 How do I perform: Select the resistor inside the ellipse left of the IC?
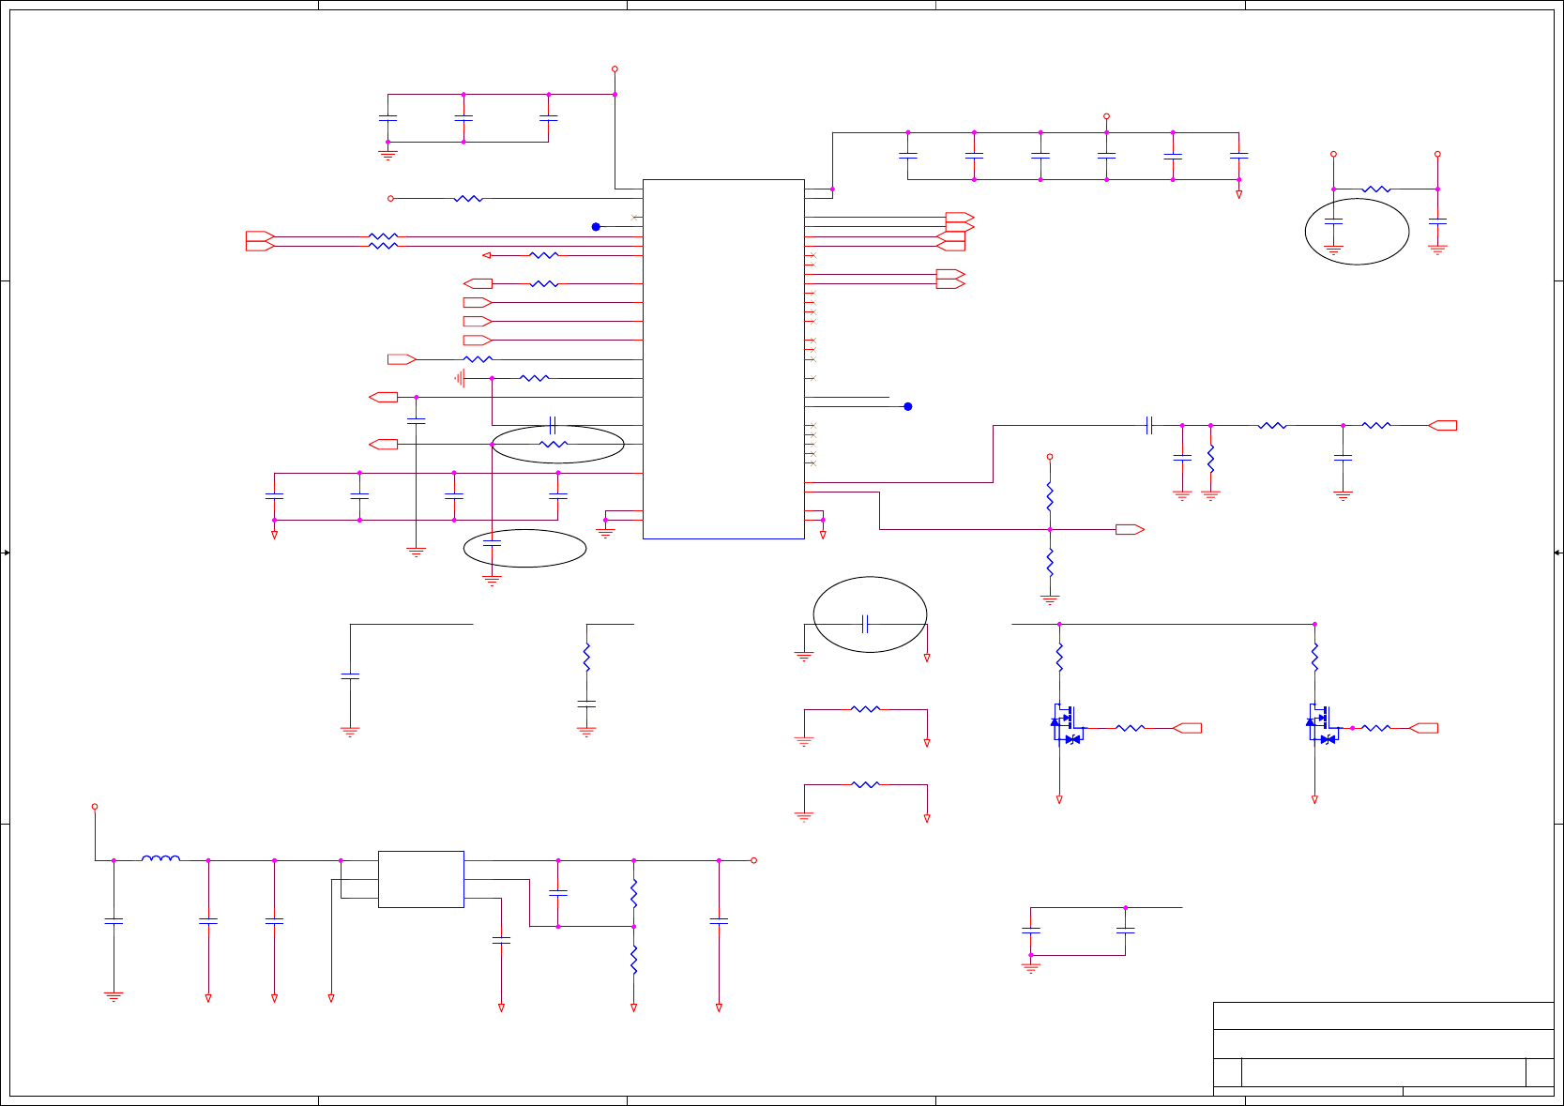pyautogui.click(x=554, y=444)
